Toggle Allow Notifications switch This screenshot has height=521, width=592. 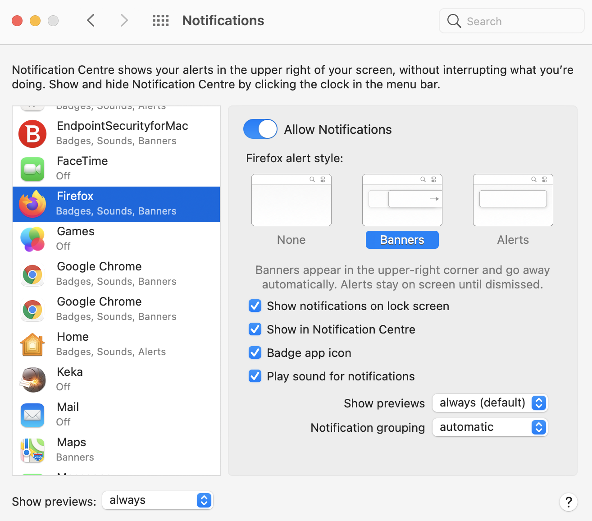coord(260,129)
